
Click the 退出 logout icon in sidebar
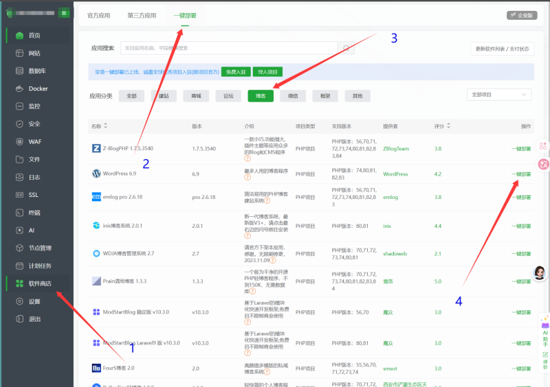(x=20, y=318)
